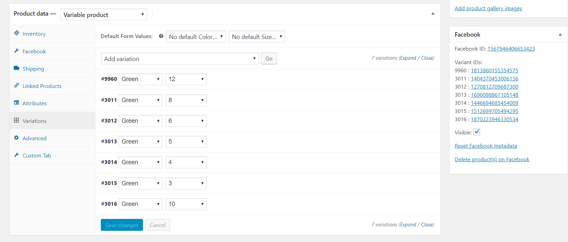Viewport: 568px width, 242px height.
Task: Open color dropdown for variation #3011
Action: (141, 100)
